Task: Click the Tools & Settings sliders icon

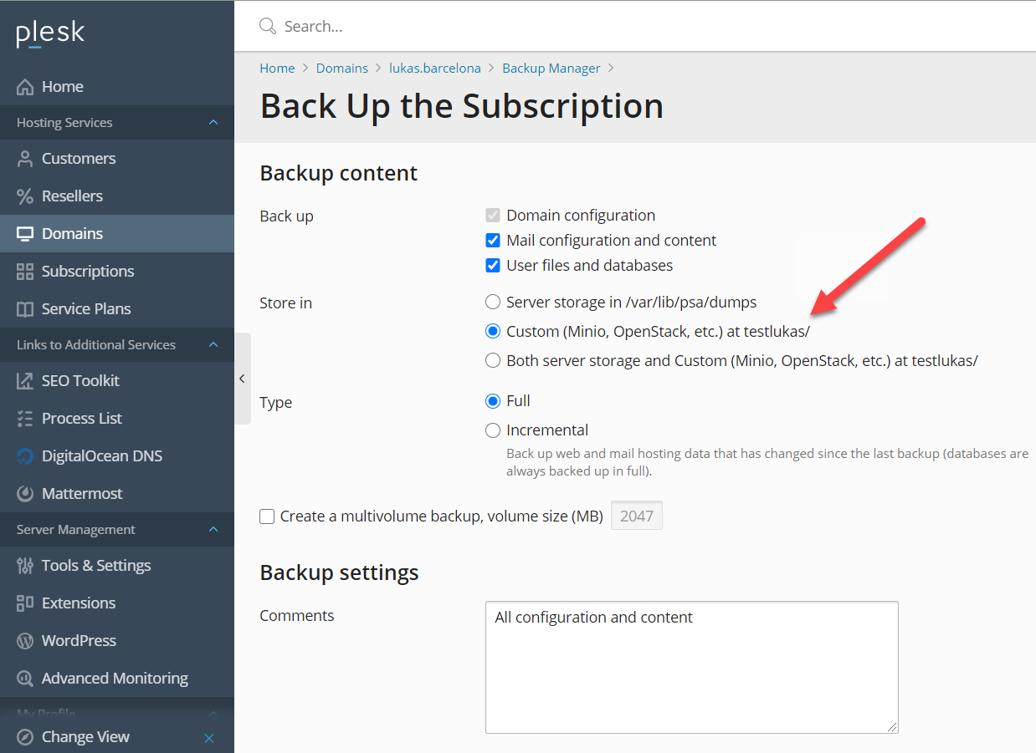Action: point(25,566)
